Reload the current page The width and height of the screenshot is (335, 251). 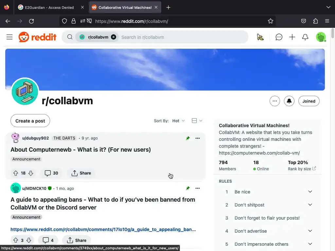pyautogui.click(x=31, y=21)
